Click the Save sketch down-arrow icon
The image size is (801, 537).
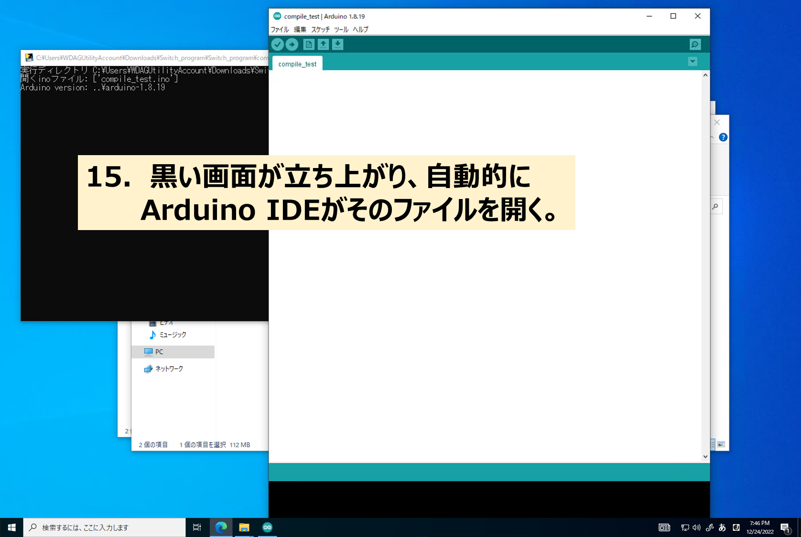click(x=338, y=44)
